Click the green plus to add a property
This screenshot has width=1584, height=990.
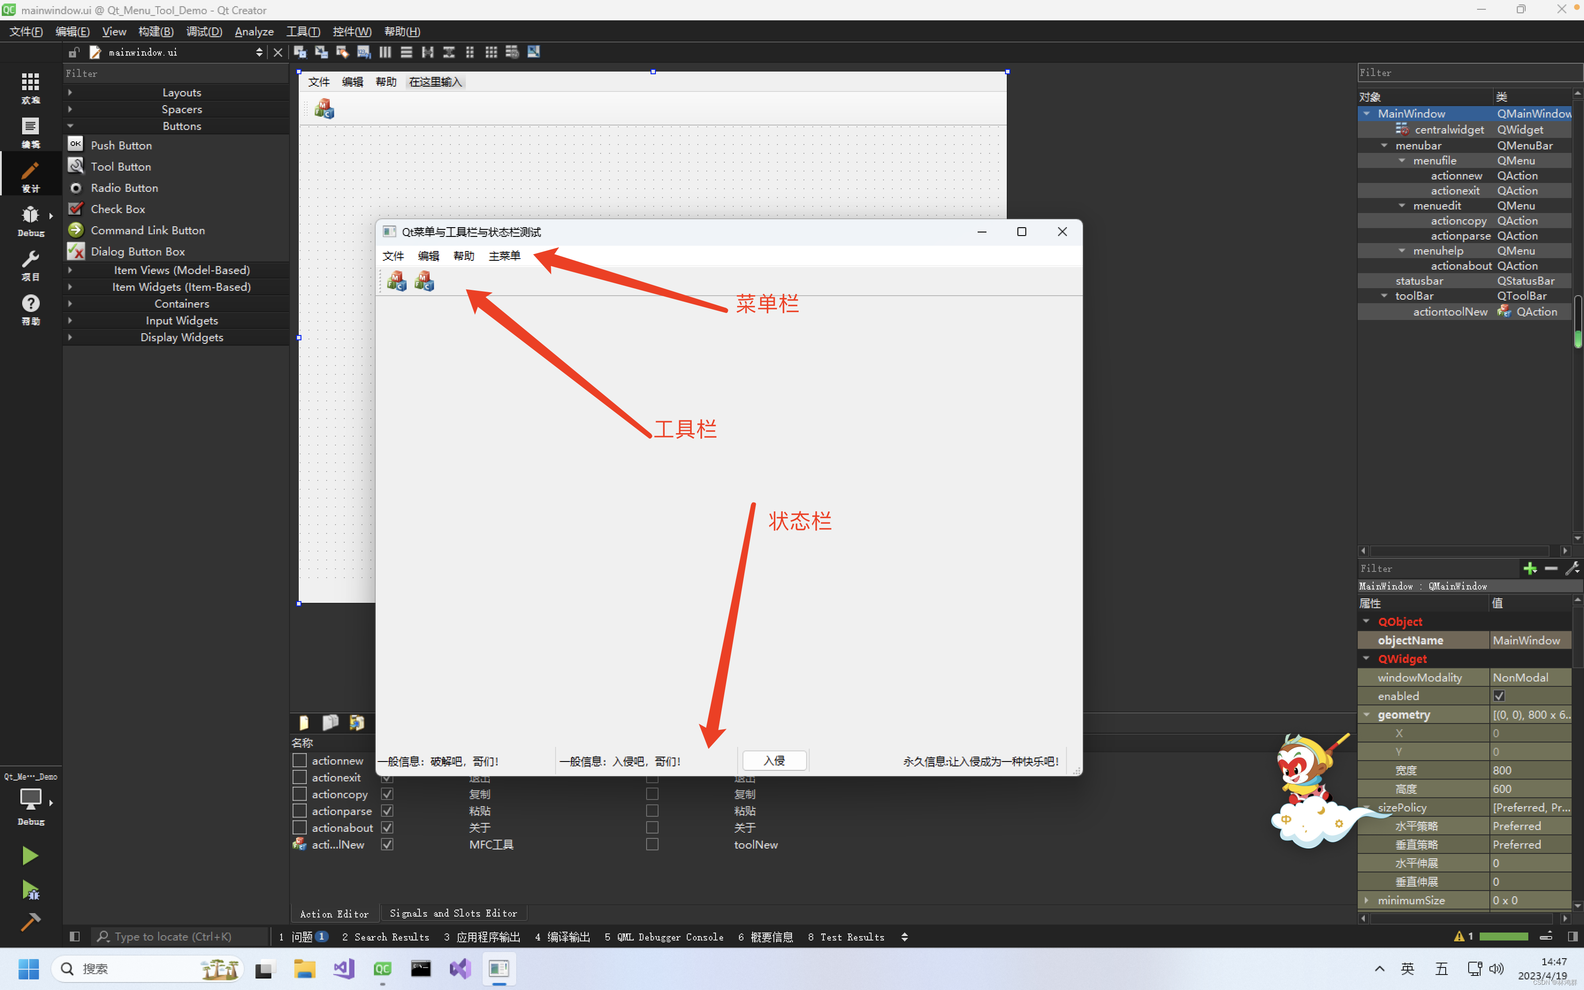(x=1530, y=568)
